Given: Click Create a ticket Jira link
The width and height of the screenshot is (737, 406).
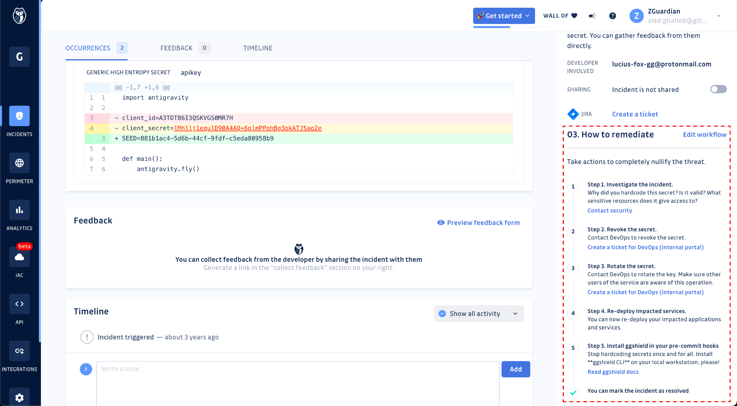Looking at the screenshot, I should pos(635,114).
